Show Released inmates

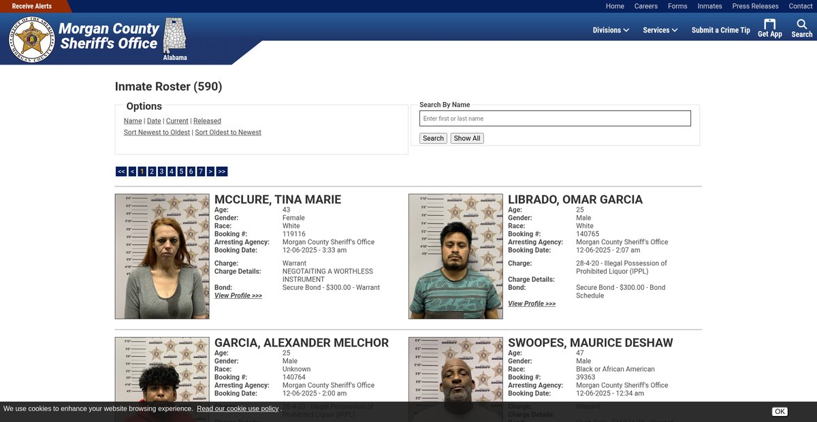coord(207,121)
